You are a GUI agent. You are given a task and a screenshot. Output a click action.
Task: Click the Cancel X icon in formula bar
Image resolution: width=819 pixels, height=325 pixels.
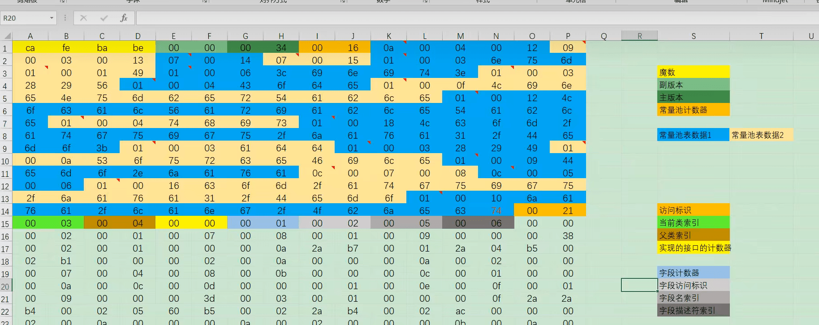click(x=83, y=18)
